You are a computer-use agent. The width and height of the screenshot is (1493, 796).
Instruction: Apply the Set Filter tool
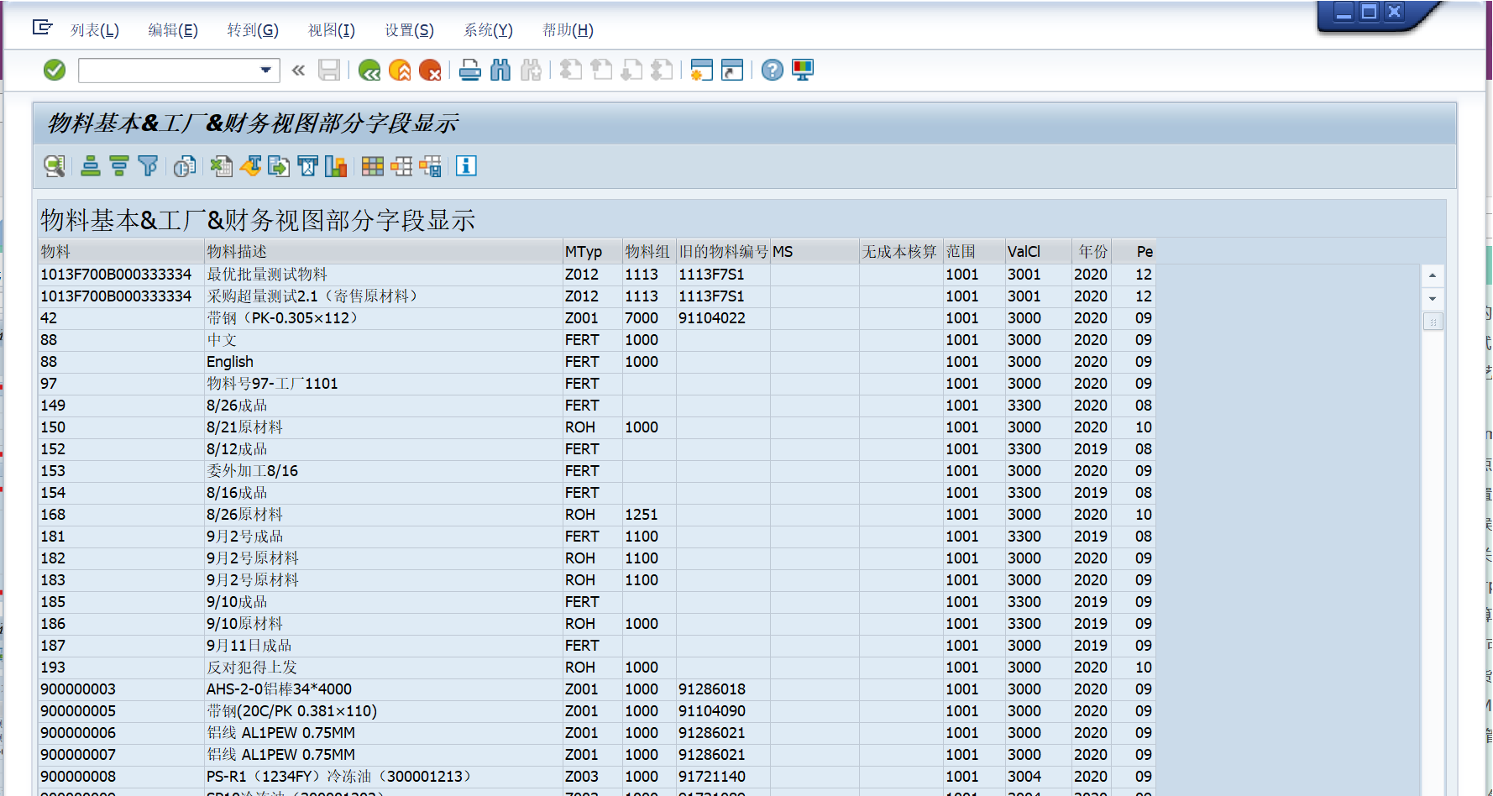point(149,166)
